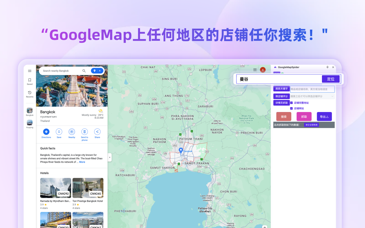
Task: Enable the 店铺完整地址 checkbox
Action: coord(291,103)
